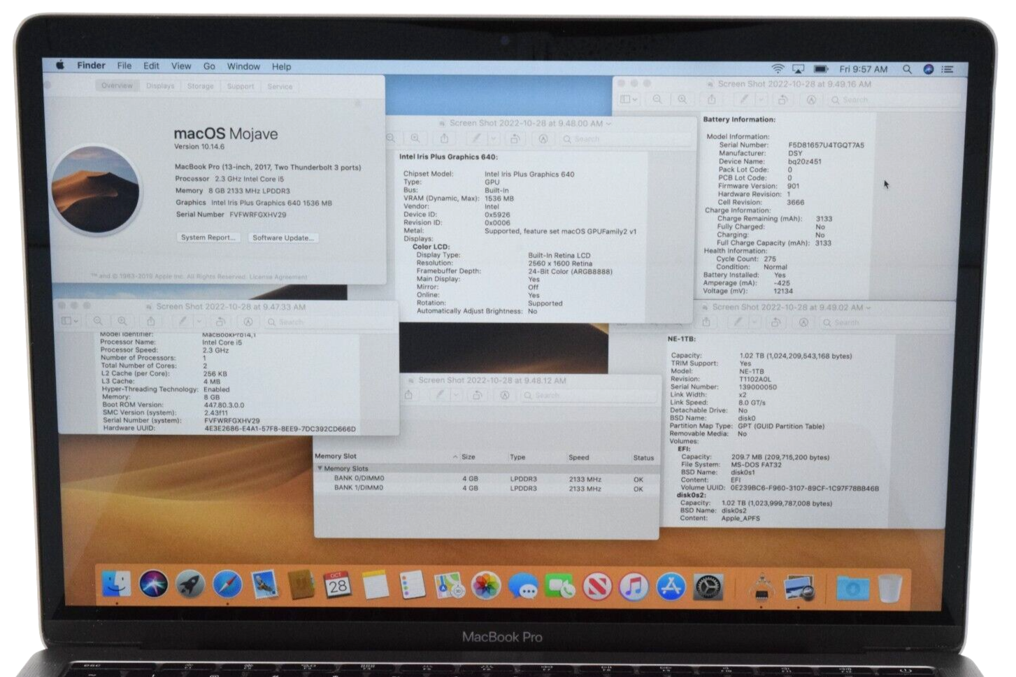This screenshot has height=677, width=1016.
Task: Open Downloads folder in Dock
Action: point(852,588)
